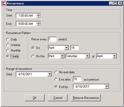This screenshot has width=124, height=107.
Task: Increase the End time with up spinner
Action: click(x=39, y=22)
